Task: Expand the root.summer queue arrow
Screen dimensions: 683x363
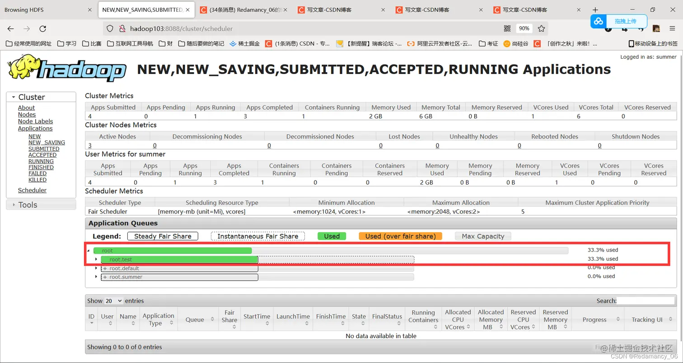Action: coord(96,277)
